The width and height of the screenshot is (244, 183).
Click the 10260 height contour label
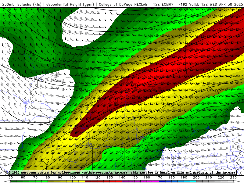[105, 51]
